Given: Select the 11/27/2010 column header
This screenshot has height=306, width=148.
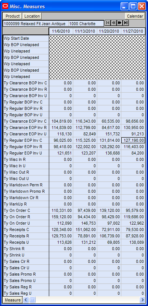Looking at the screenshot, I should pos(133,31).
